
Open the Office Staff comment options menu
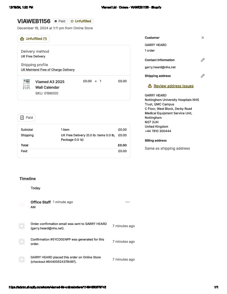tap(128, 202)
